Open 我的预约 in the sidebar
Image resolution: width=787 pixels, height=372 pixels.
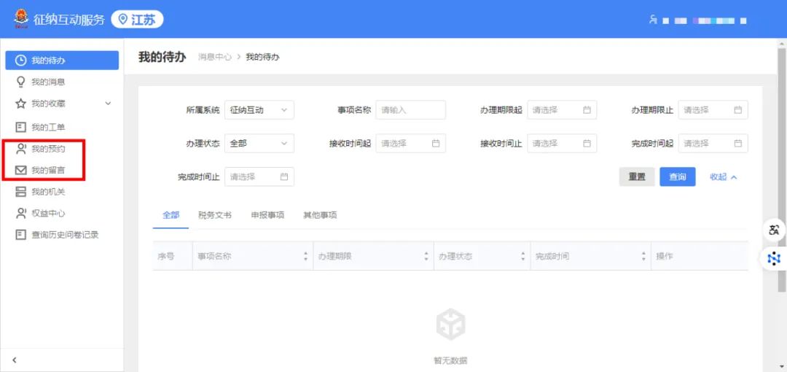48,149
